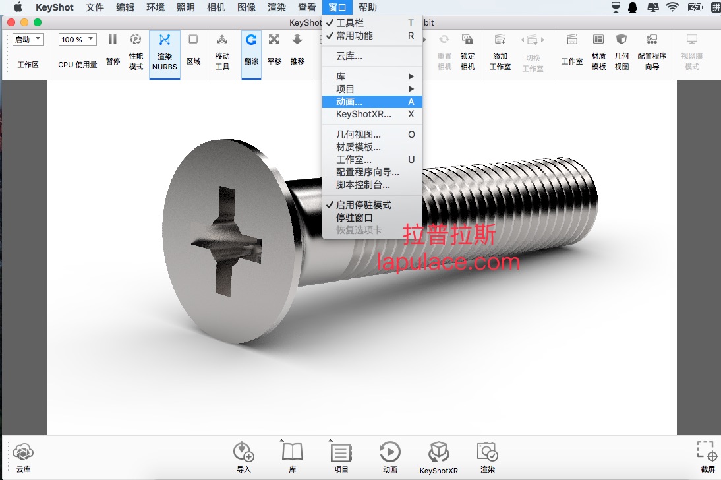721x480 pixels.
Task: Click the 暂停 pause icon in toolbar
Action: coord(113,40)
